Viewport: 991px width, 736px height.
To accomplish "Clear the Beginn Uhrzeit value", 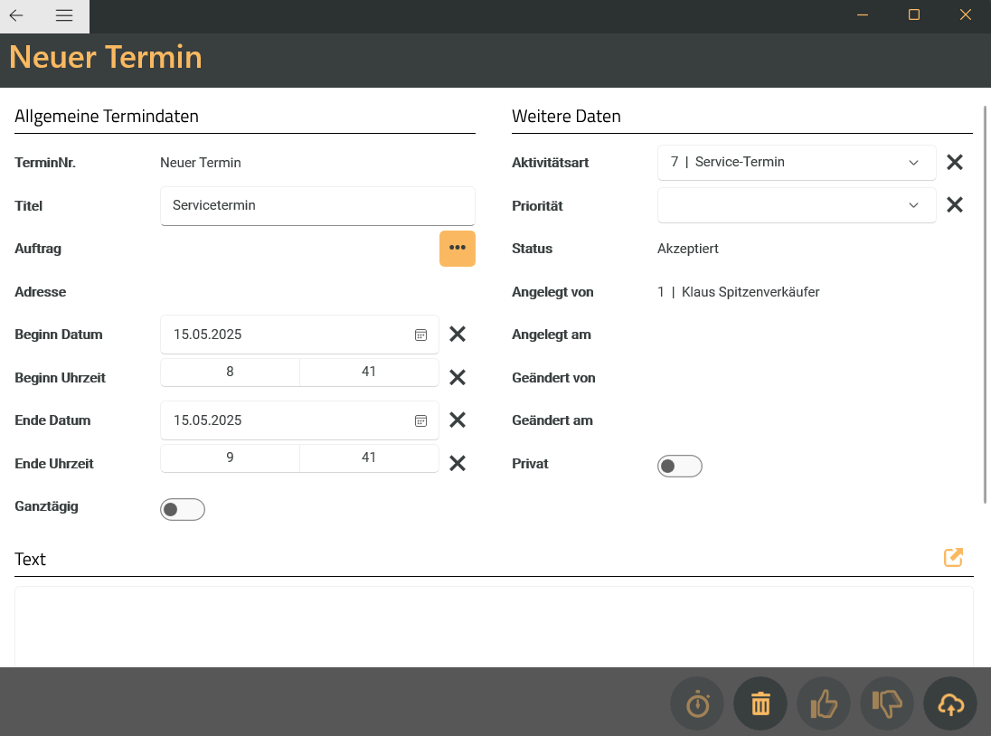I will (x=457, y=377).
